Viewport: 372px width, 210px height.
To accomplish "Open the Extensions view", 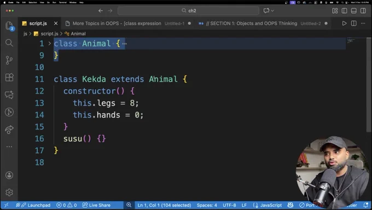I will [9, 77].
